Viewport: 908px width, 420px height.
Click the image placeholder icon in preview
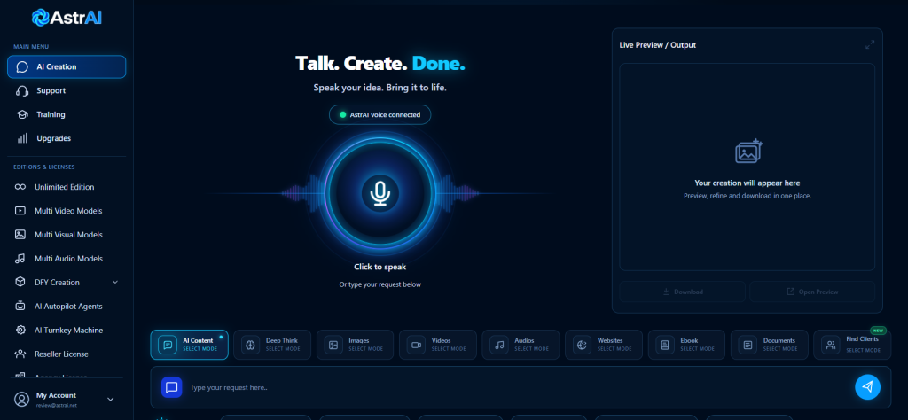click(x=748, y=151)
